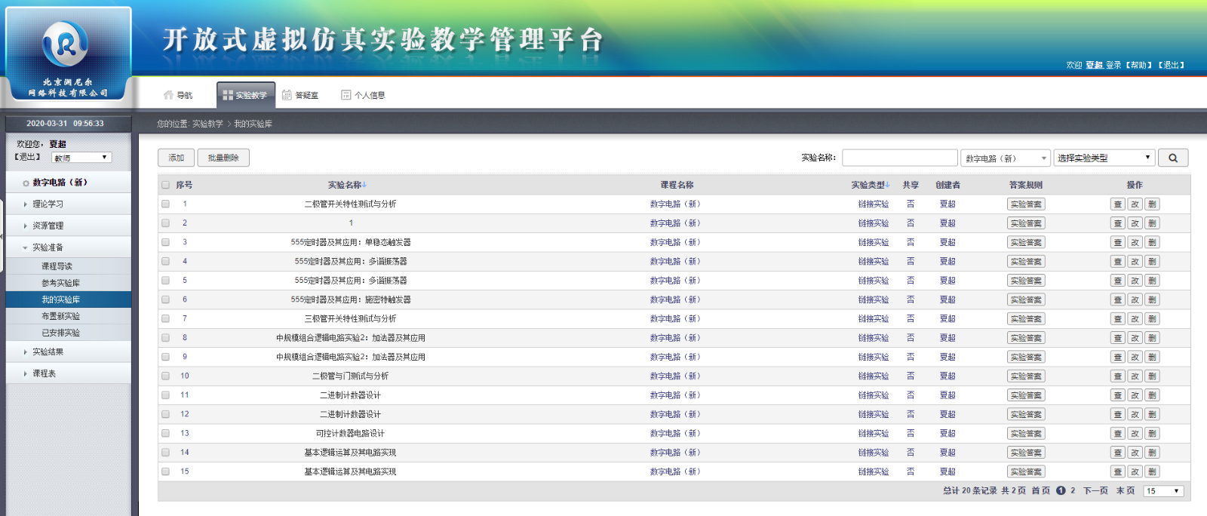
Task: Check the checkbox for row 7
Action: click(x=165, y=319)
